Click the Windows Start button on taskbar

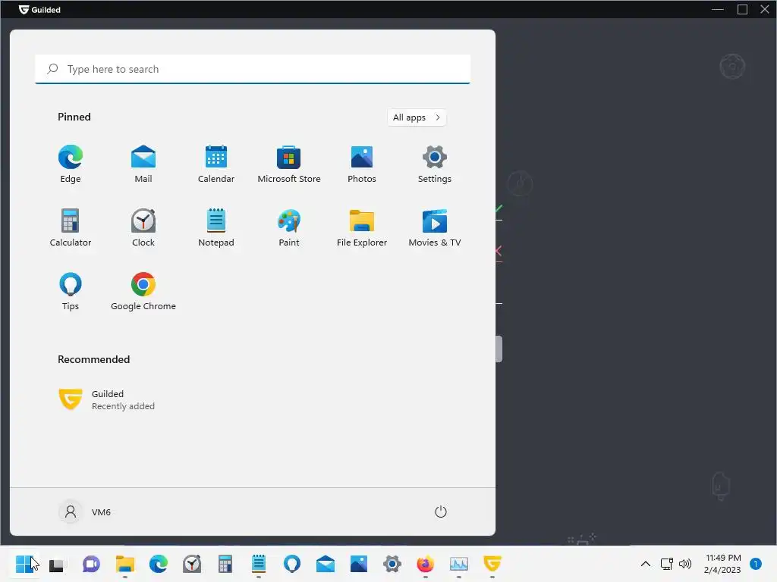pos(24,564)
